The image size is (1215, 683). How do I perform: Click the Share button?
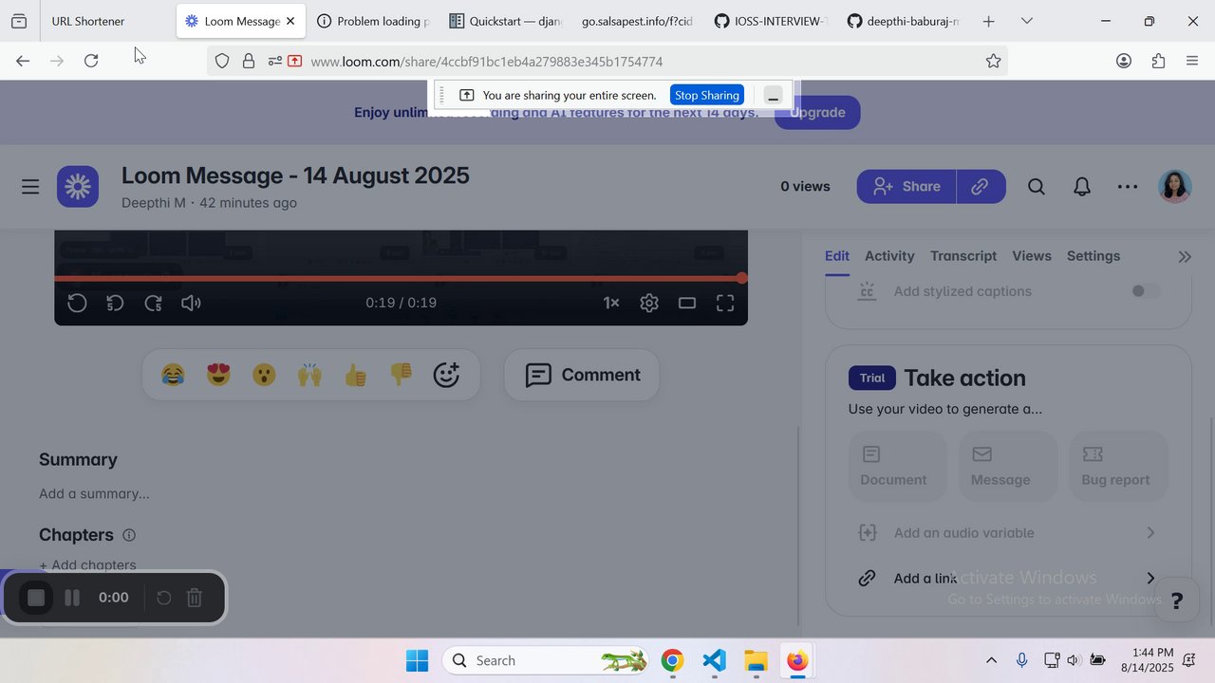click(907, 187)
